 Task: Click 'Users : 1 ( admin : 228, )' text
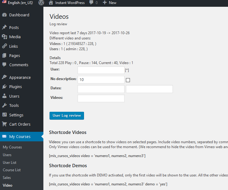[x=69, y=49]
